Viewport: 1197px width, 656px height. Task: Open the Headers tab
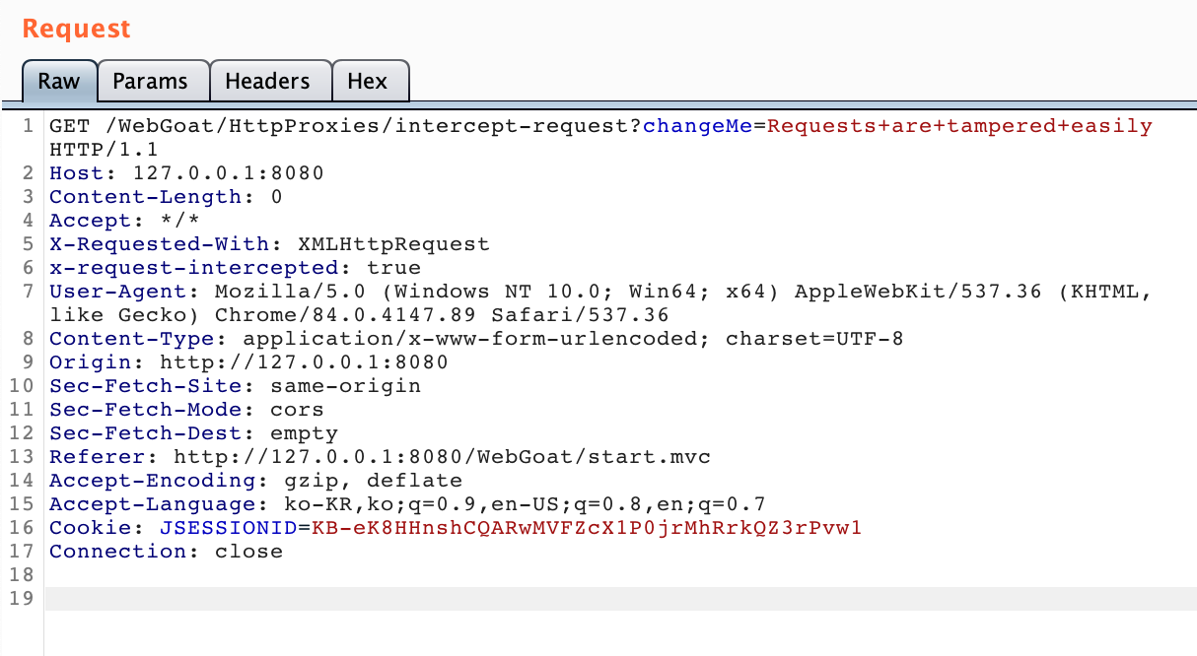click(269, 82)
